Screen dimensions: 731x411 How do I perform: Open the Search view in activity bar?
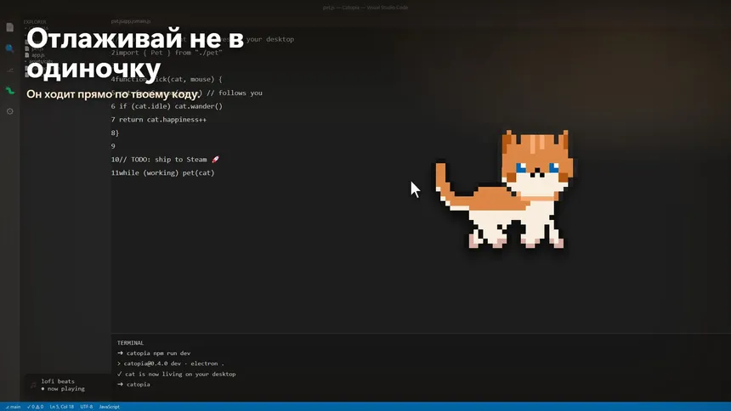point(10,48)
